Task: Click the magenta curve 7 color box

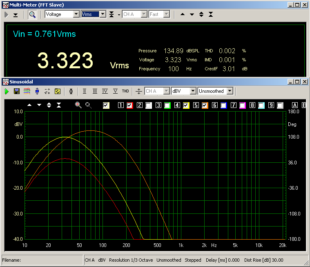Action: tap(243, 105)
